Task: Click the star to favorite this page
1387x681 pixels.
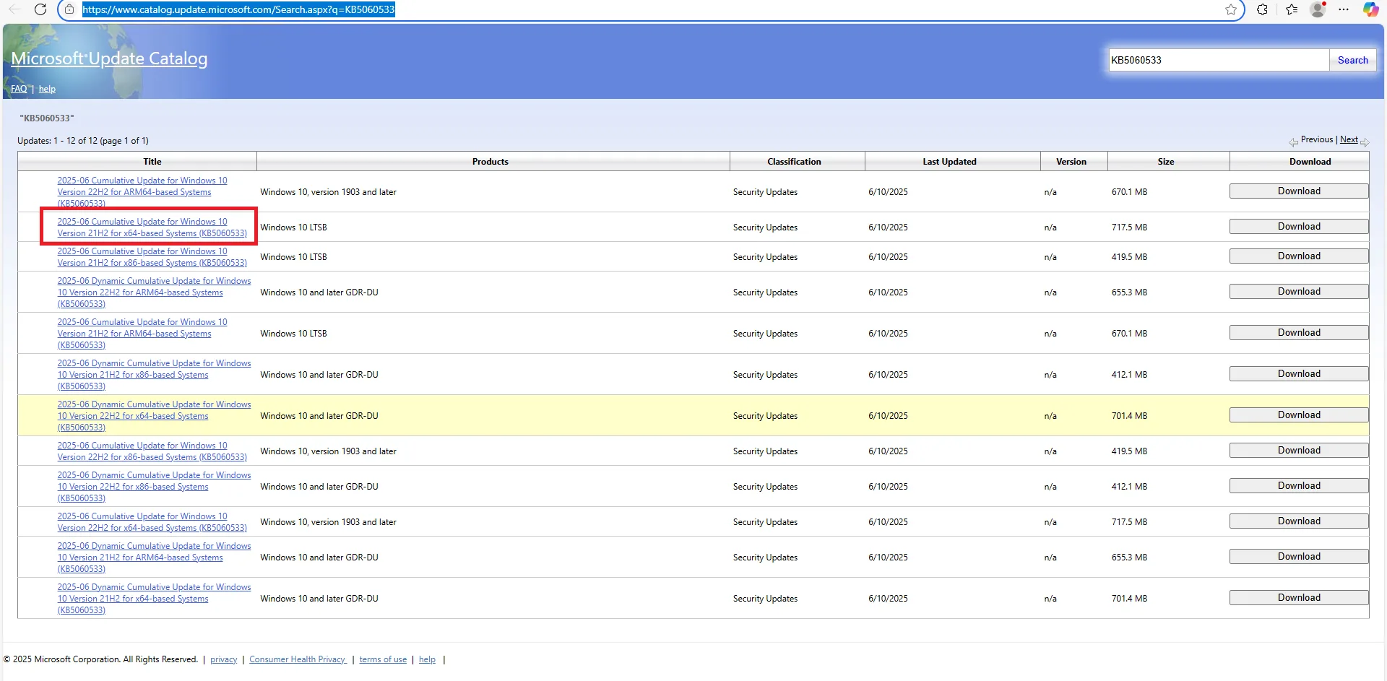Action: [x=1231, y=9]
